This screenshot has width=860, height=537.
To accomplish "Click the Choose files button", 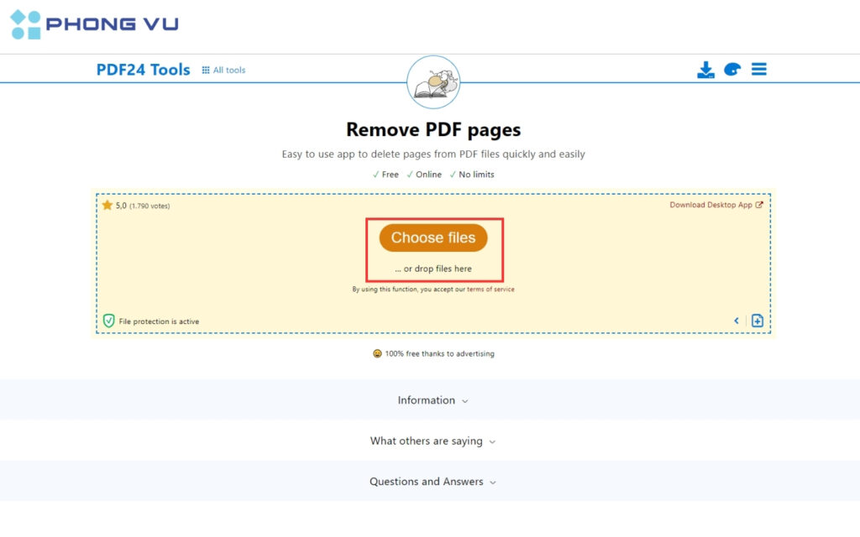I will pyautogui.click(x=433, y=237).
